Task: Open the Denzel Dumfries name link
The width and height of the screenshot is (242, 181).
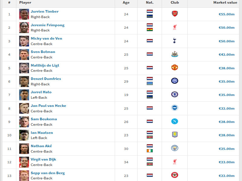Action: [46, 79]
